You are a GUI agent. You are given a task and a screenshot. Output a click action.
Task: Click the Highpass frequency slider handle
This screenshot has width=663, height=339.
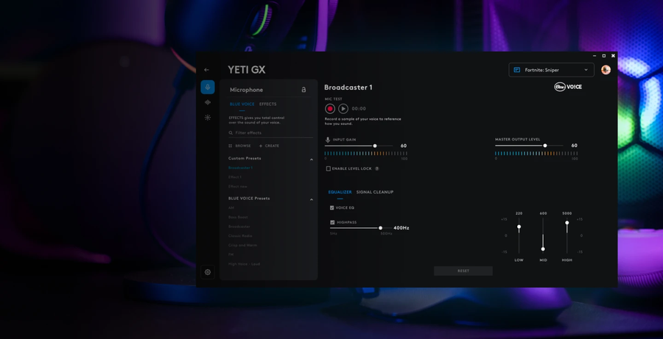click(x=380, y=228)
